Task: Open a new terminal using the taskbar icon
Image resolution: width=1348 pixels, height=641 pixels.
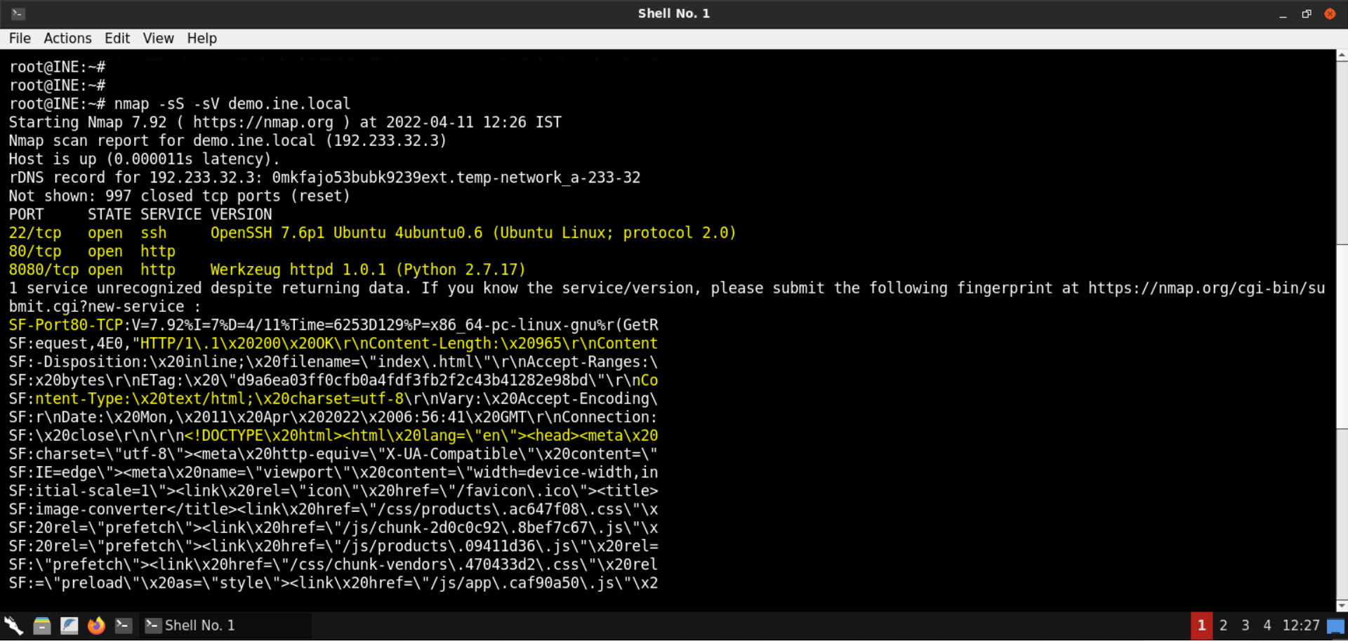Action: tap(124, 625)
